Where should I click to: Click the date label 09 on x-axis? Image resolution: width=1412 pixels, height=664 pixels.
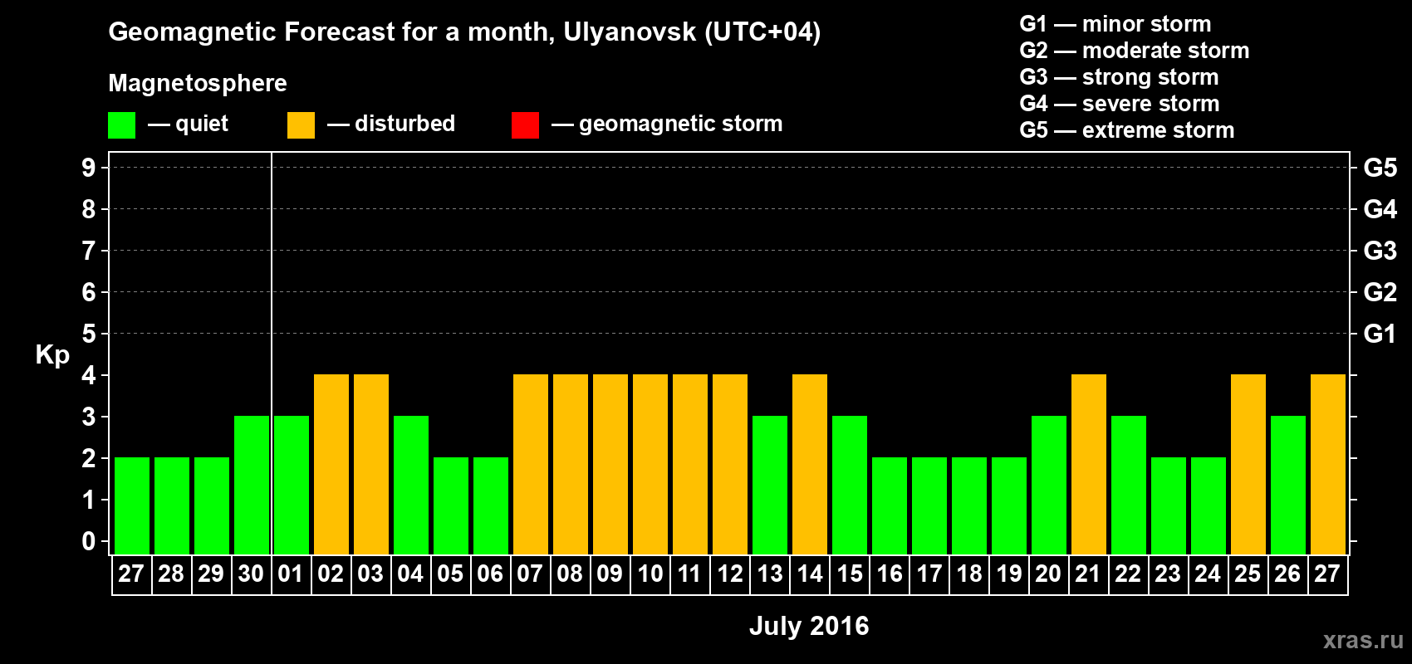pyautogui.click(x=610, y=574)
